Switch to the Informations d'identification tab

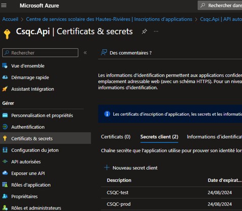[214, 136]
